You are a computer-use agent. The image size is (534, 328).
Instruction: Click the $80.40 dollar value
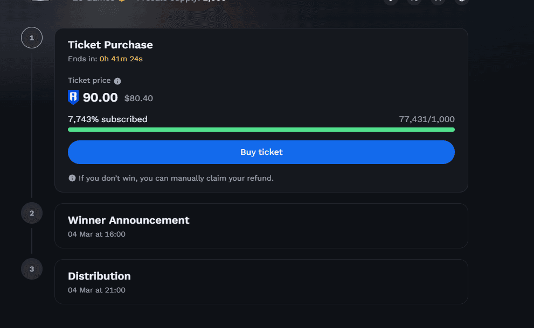pyautogui.click(x=138, y=98)
